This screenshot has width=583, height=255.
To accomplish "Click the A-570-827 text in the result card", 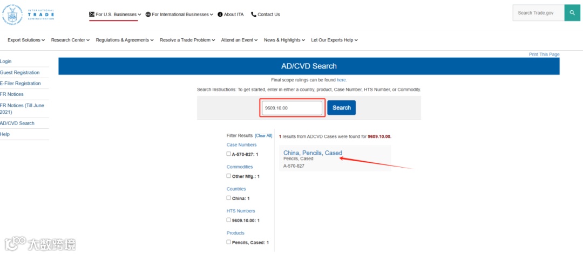I will click(x=294, y=166).
